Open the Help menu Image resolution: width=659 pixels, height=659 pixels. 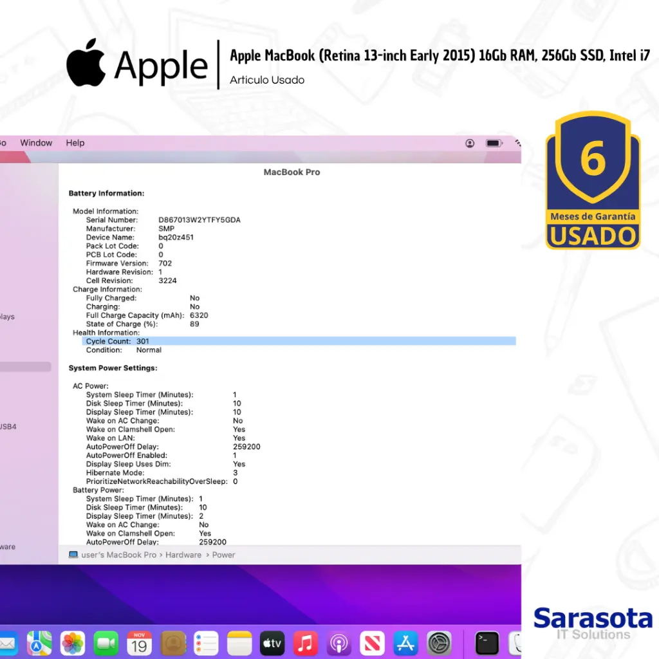75,143
